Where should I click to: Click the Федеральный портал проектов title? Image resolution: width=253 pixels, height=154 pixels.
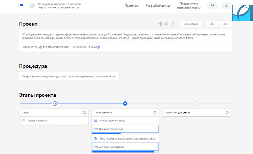pyautogui.click(x=59, y=6)
